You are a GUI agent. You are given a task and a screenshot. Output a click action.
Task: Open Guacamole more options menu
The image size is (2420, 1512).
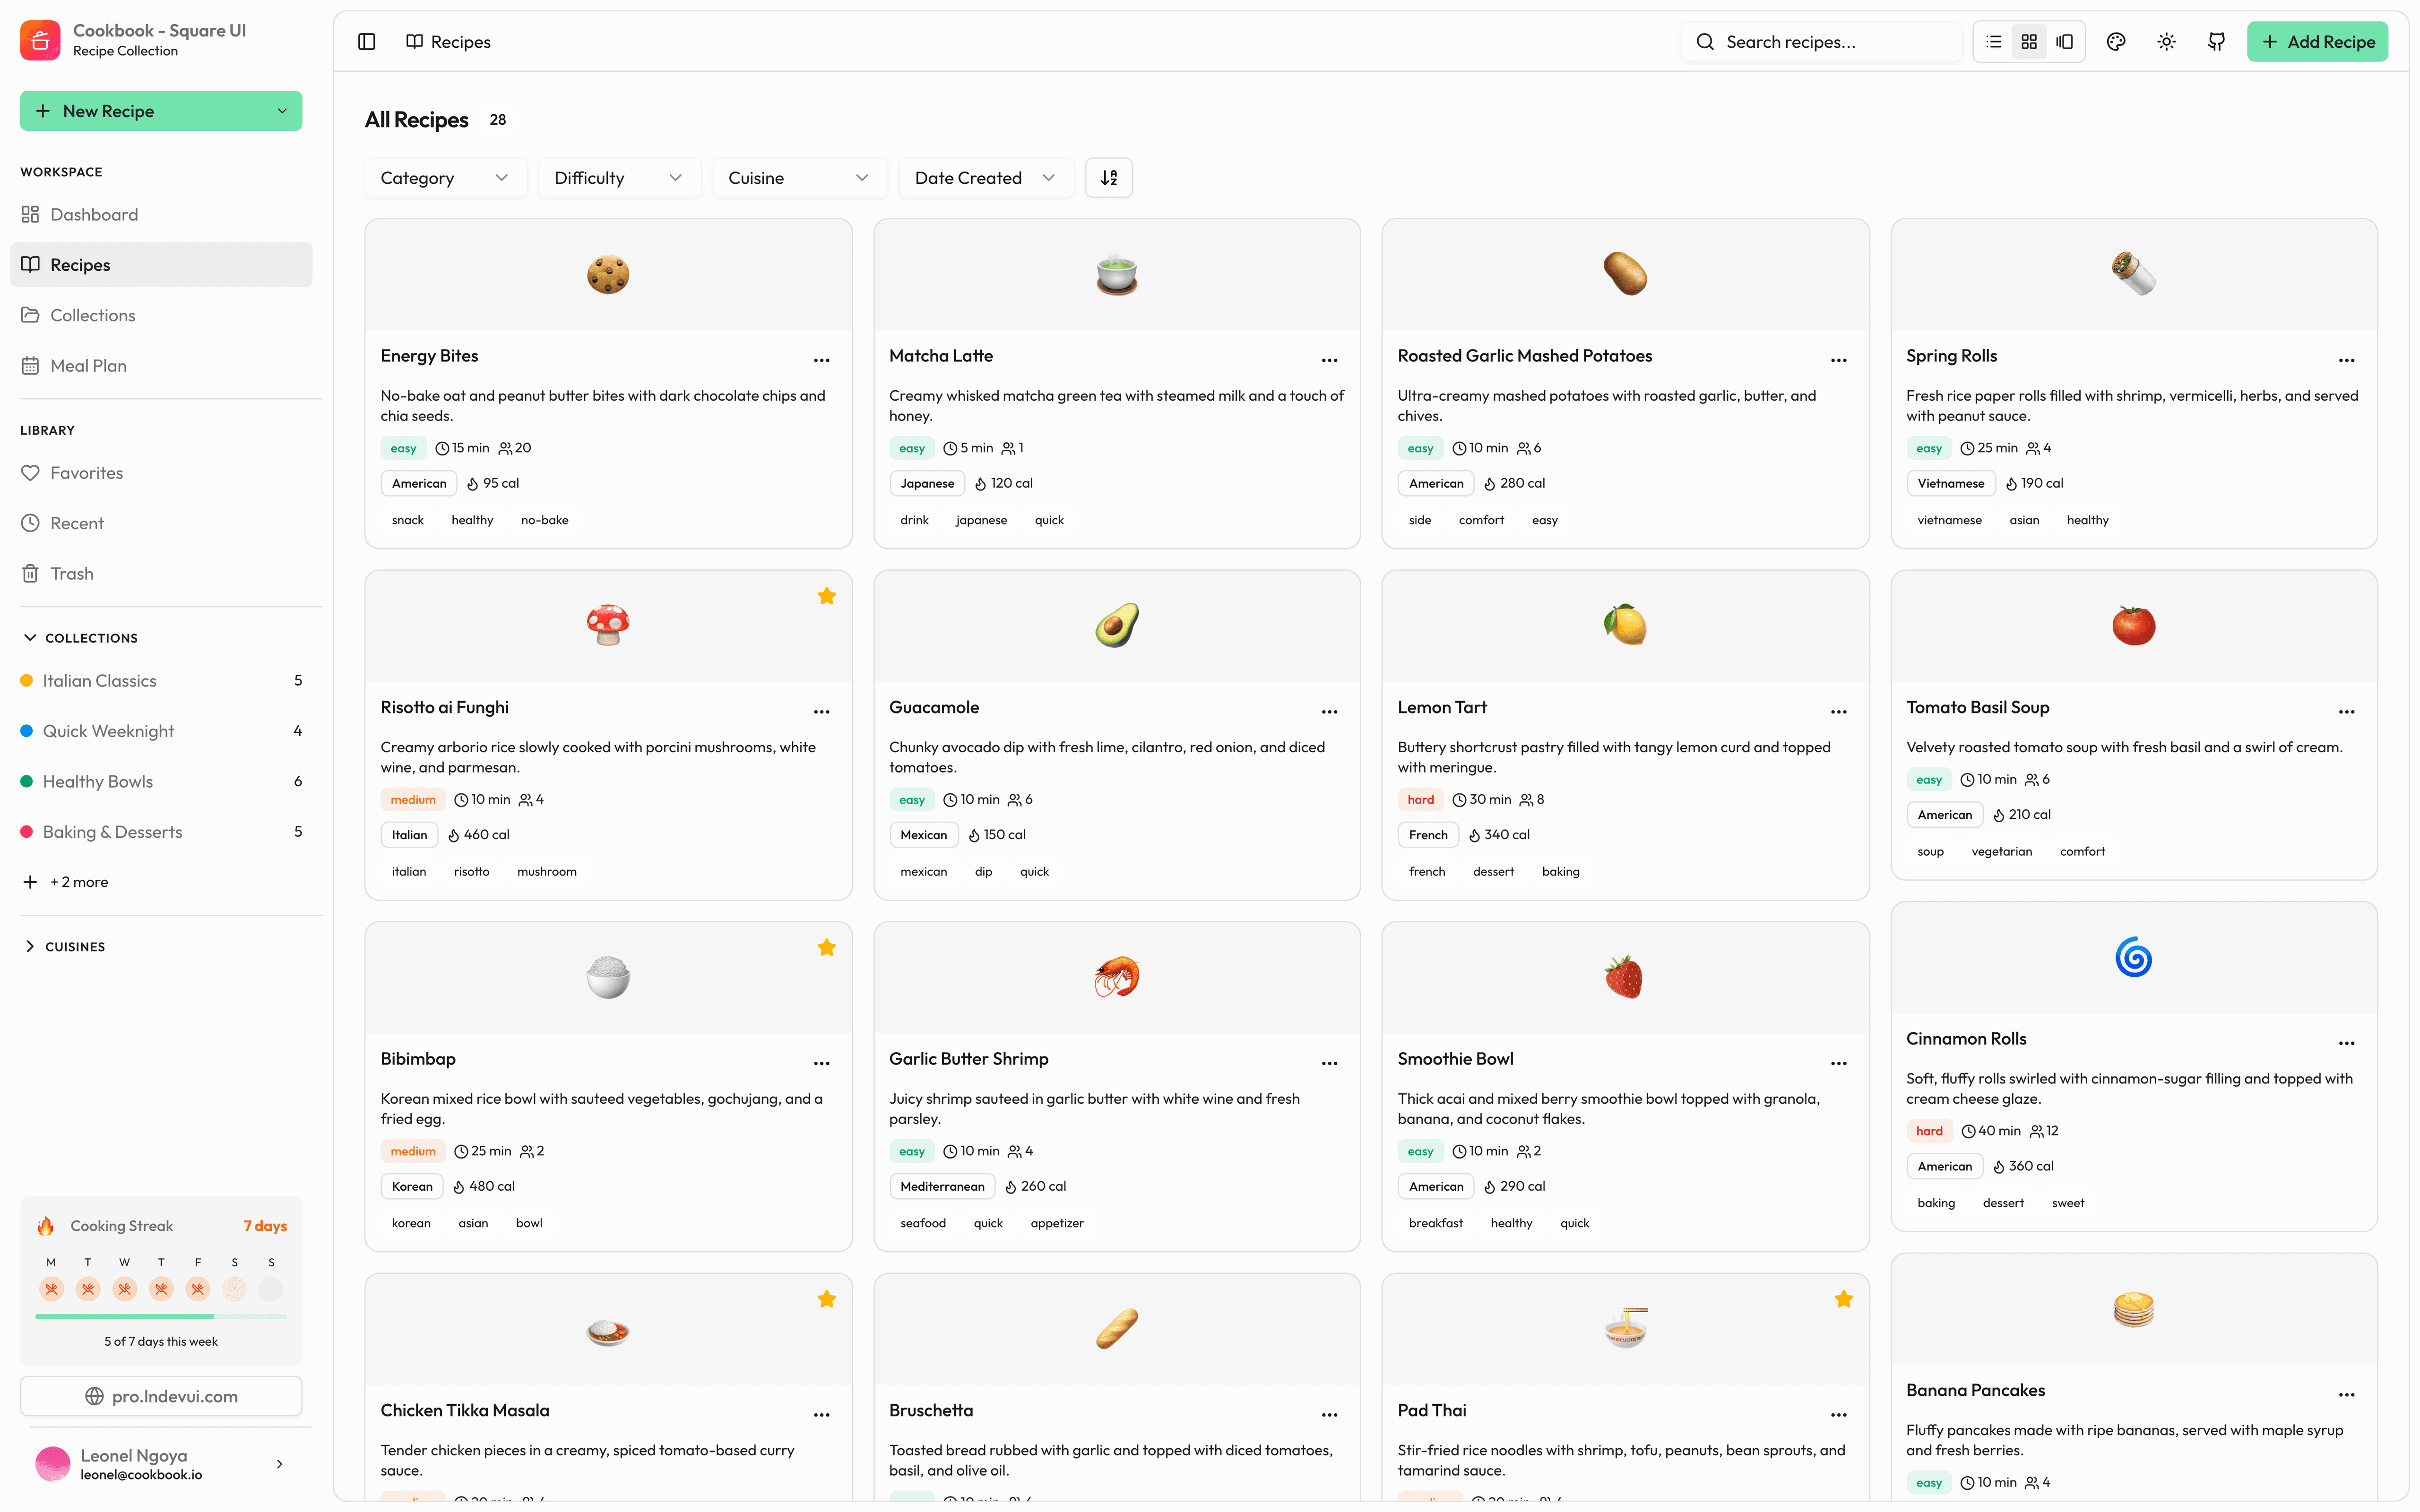(1329, 712)
